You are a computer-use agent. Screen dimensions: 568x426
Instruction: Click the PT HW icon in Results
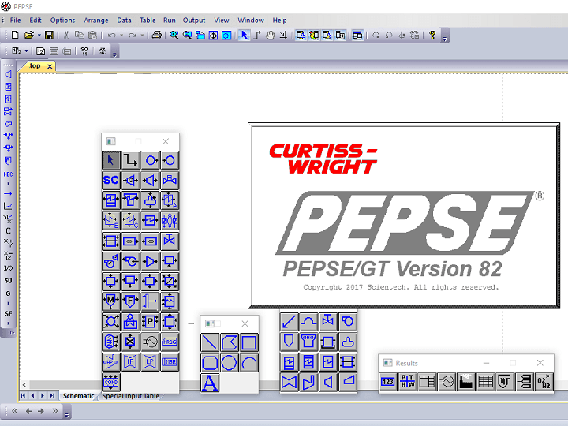[x=408, y=382]
